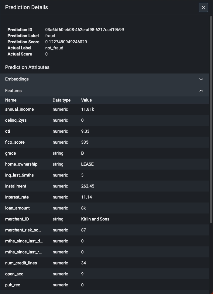Click the Prediction Score value
This screenshot has width=213, height=294.
tap(66, 42)
